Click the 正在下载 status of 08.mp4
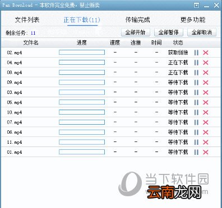 pos(178,73)
